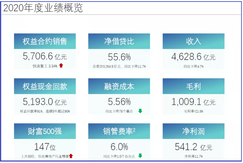Select the 权益现金回款 card header
Screen dimensions: 243x163
(45, 86)
